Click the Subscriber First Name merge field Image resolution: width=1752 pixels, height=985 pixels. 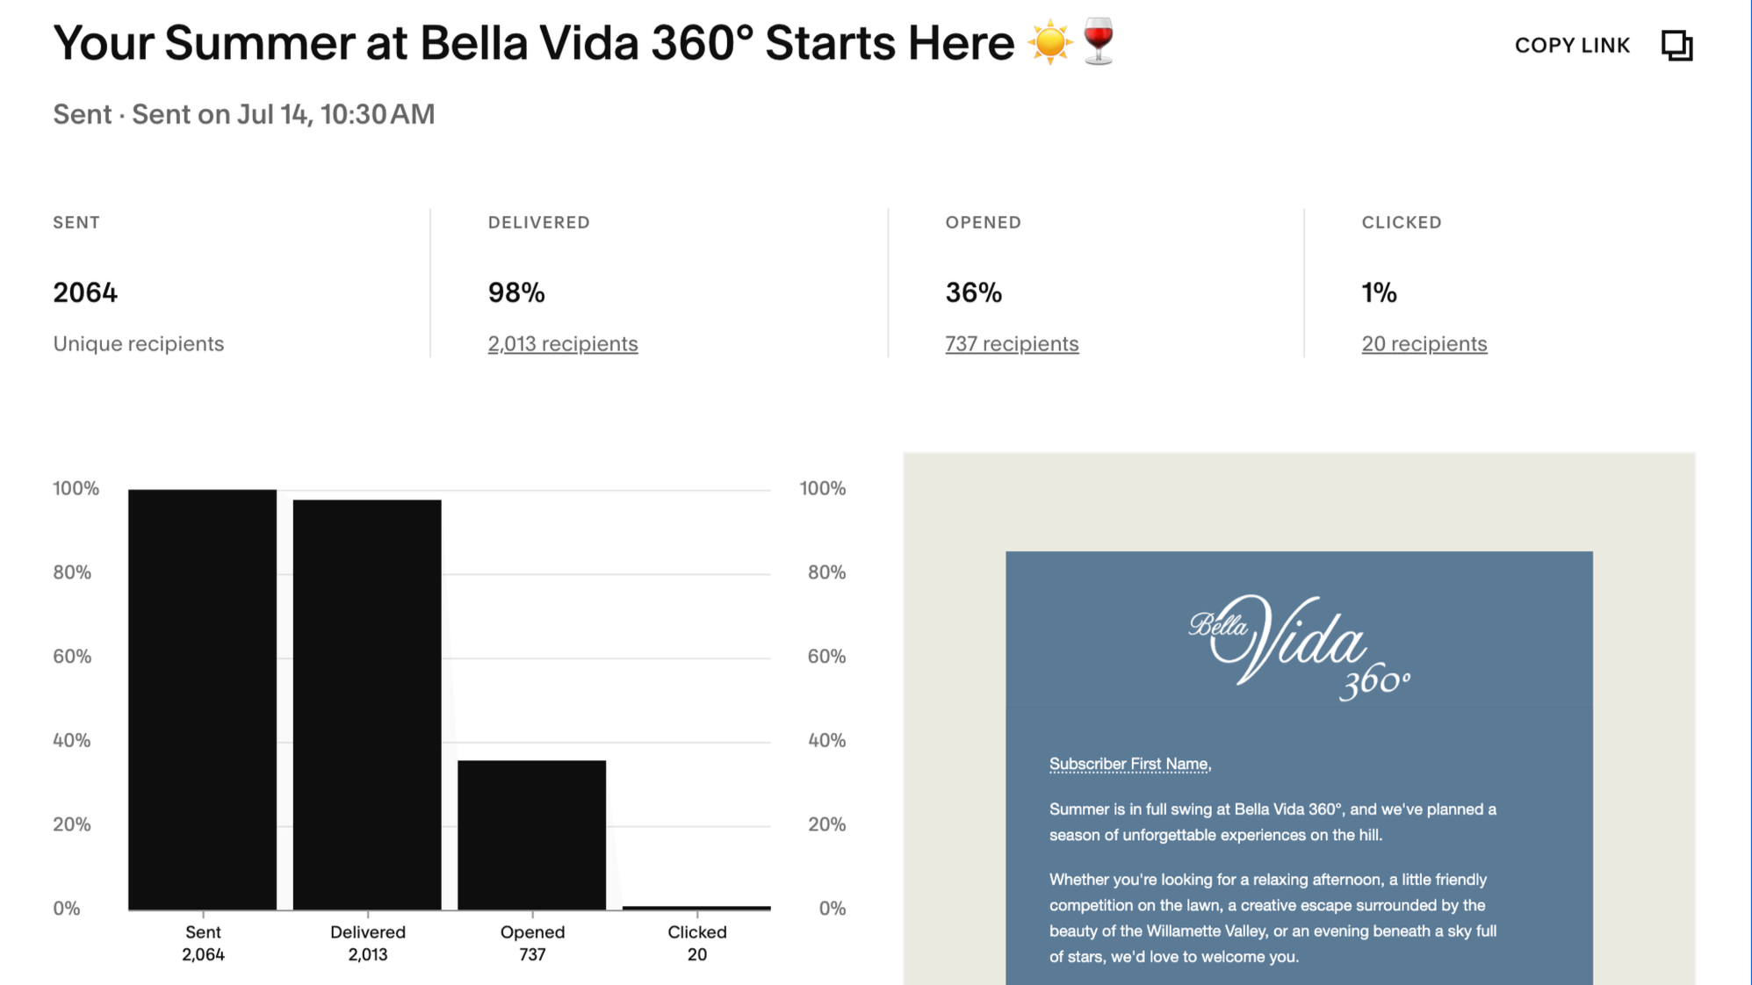(x=1130, y=764)
